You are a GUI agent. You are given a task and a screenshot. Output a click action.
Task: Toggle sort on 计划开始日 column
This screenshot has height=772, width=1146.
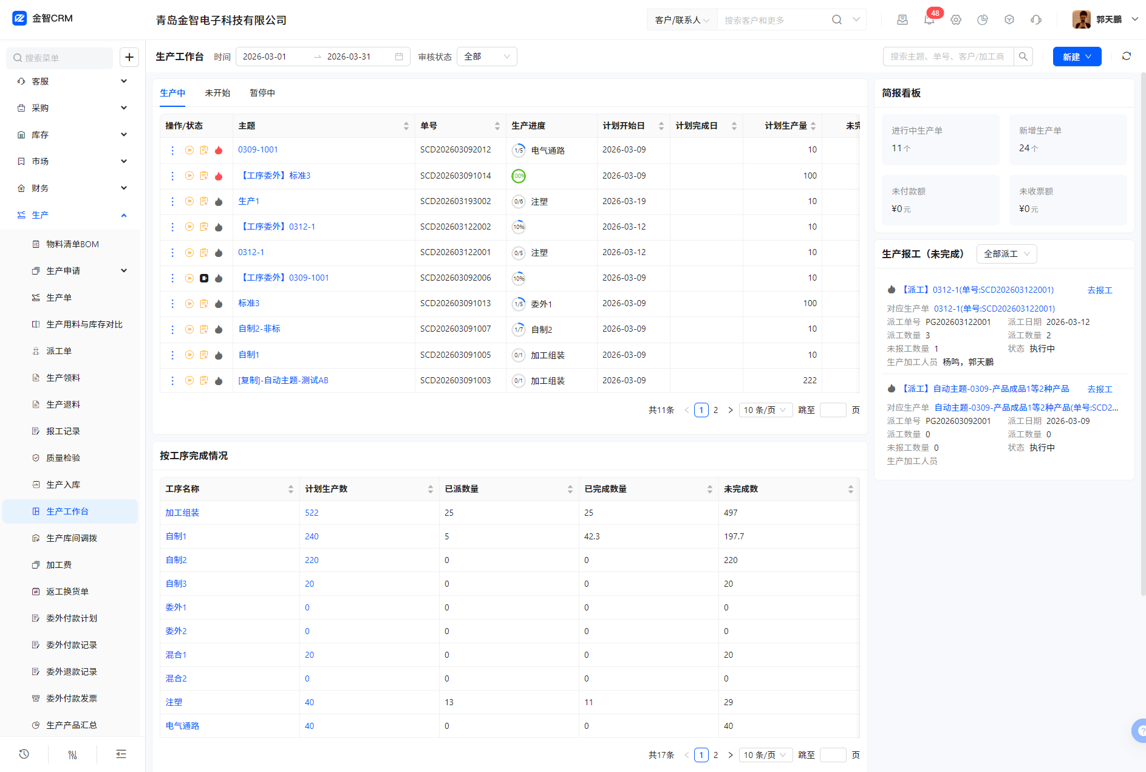661,126
